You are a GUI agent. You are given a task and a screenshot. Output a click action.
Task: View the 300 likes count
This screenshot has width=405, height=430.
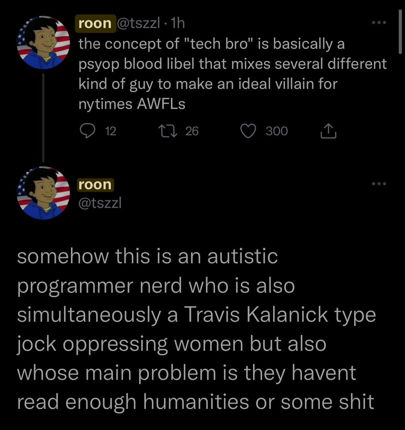(277, 132)
